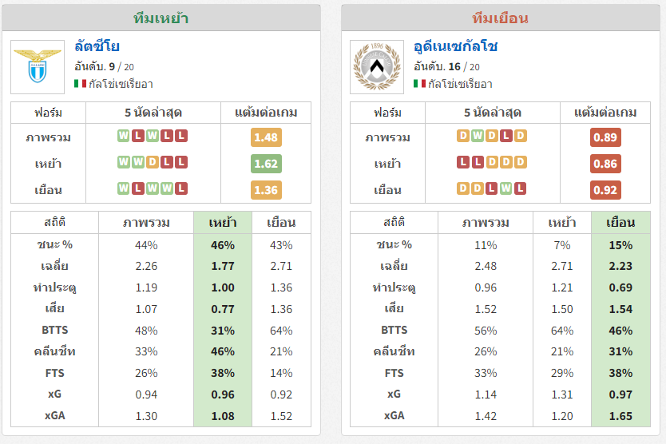Click Italy flag beside Lazio's league name
666x444 pixels.
[x=80, y=84]
